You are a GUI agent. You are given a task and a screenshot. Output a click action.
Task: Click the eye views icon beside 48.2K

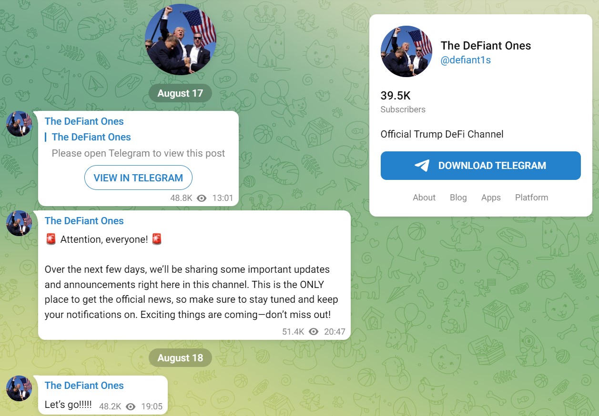(131, 406)
